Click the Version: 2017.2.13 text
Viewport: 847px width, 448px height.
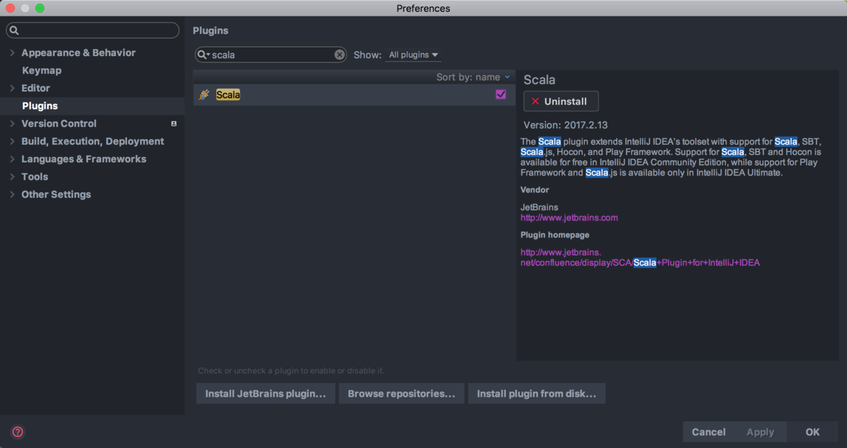pyautogui.click(x=566, y=125)
